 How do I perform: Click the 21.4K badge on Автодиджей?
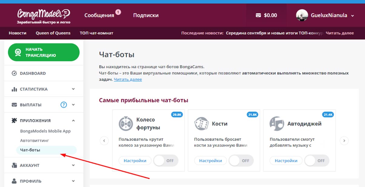[328, 115]
